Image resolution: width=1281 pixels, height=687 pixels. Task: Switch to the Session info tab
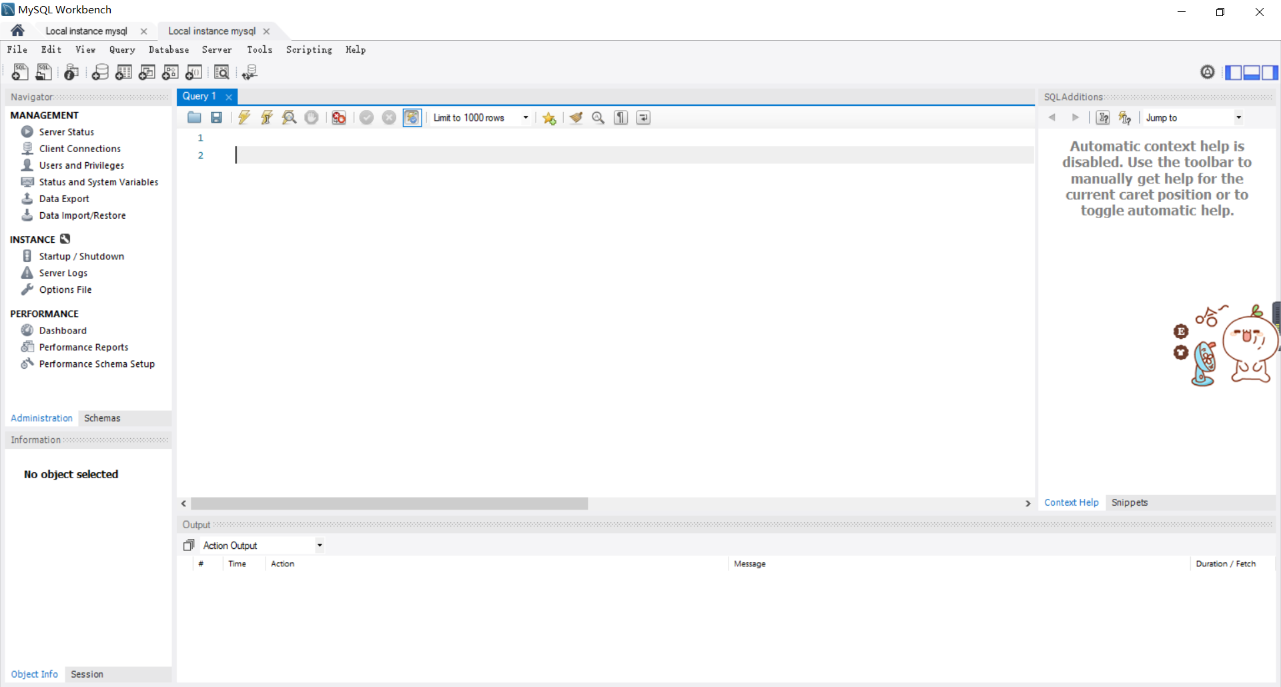(x=87, y=674)
